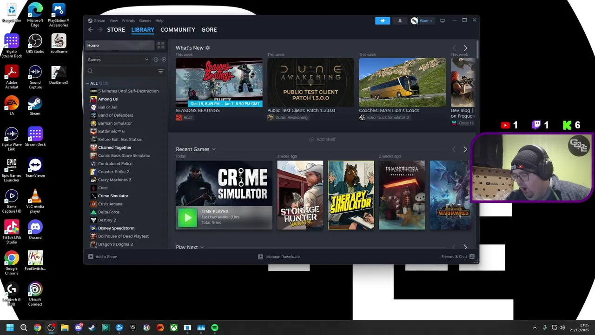Click the Windows Start button
This screenshot has height=335, width=595.
tap(10, 328)
